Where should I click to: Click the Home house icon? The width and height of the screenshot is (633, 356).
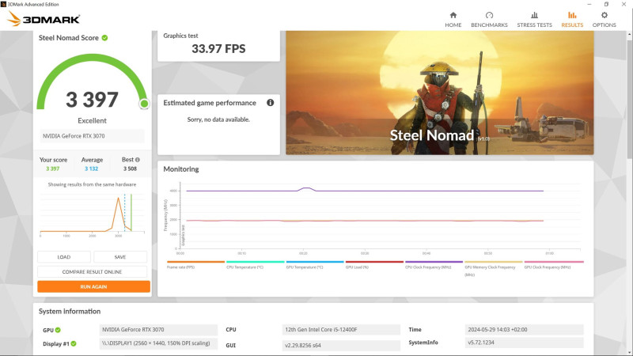[x=453, y=15]
